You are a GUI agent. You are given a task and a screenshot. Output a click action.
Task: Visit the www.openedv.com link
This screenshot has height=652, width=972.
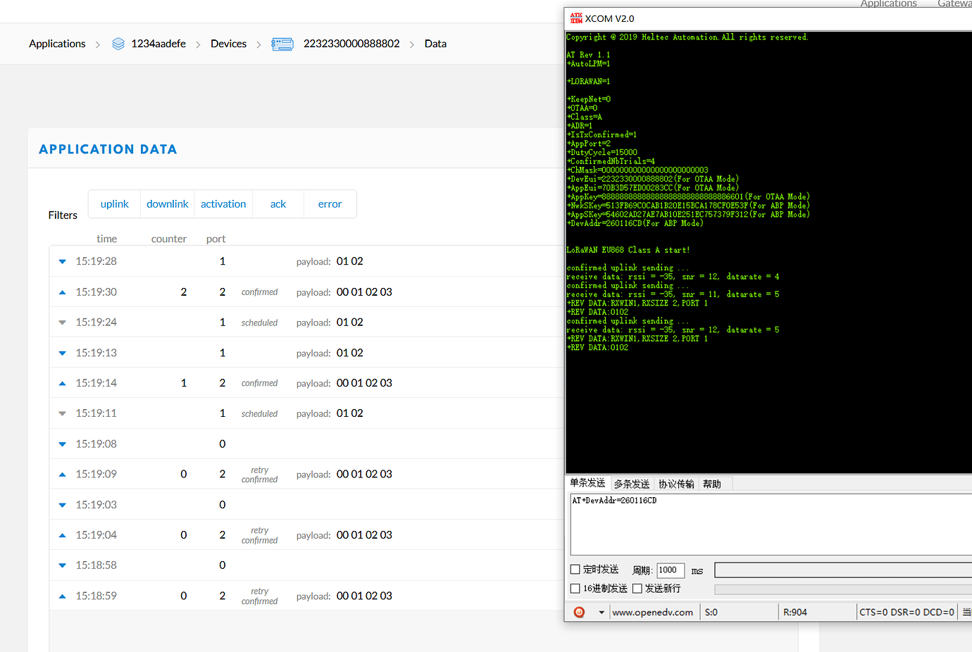click(652, 613)
